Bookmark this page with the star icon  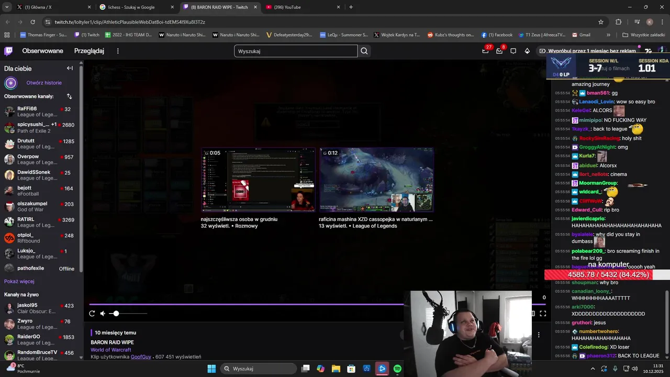(601, 22)
